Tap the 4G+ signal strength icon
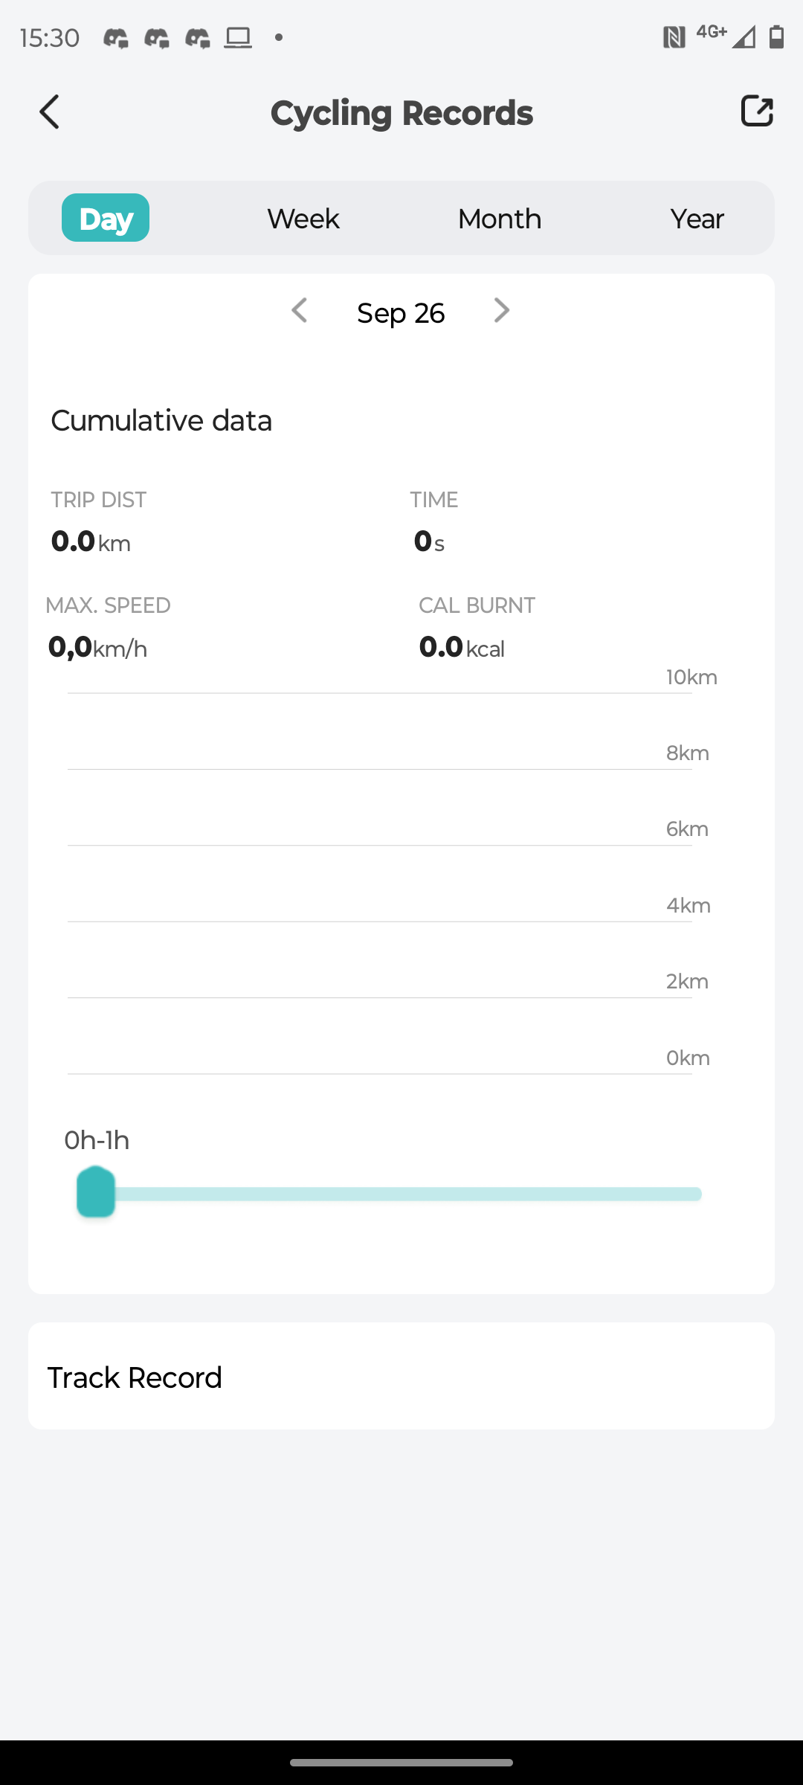This screenshot has width=803, height=1785. click(x=726, y=36)
